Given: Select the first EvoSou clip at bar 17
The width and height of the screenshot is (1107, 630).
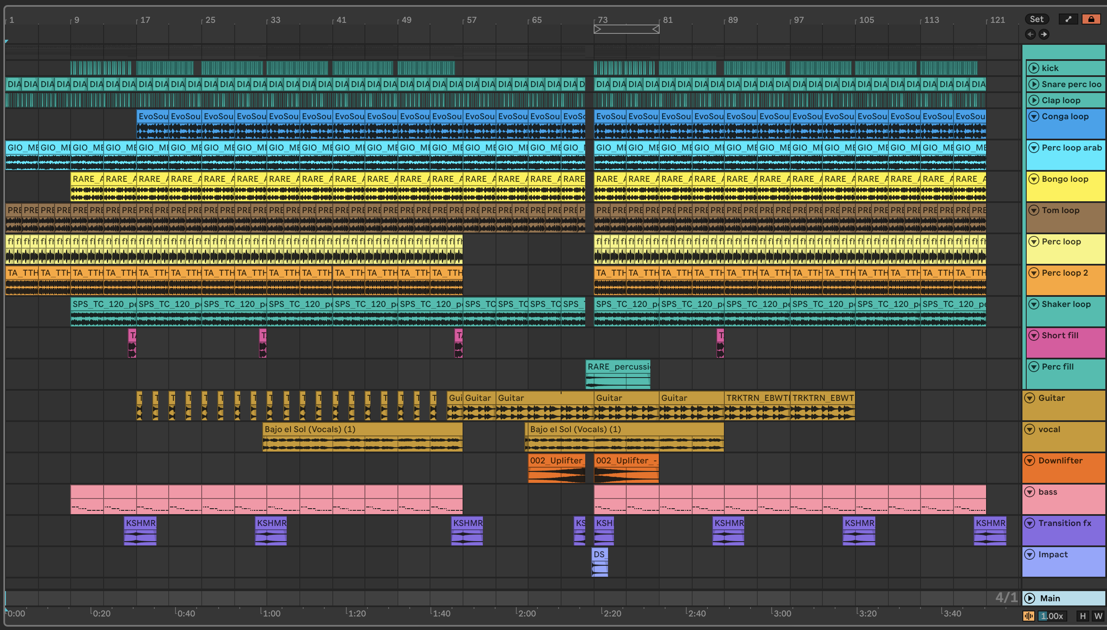Looking at the screenshot, I should pos(153,124).
